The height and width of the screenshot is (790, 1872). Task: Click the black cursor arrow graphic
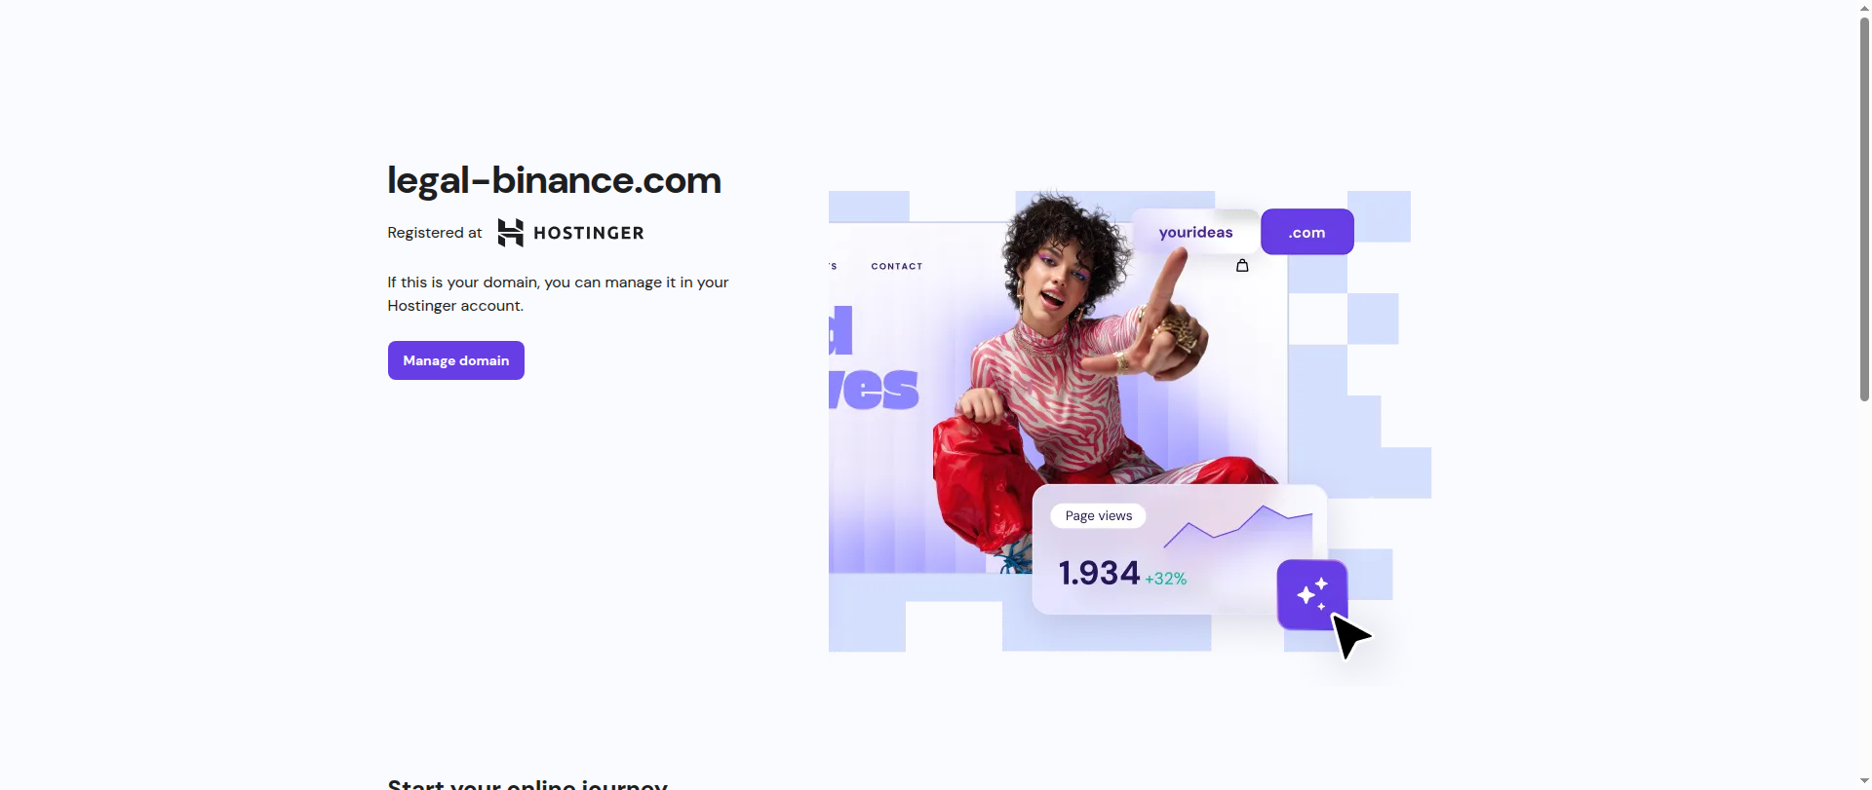[x=1351, y=636]
